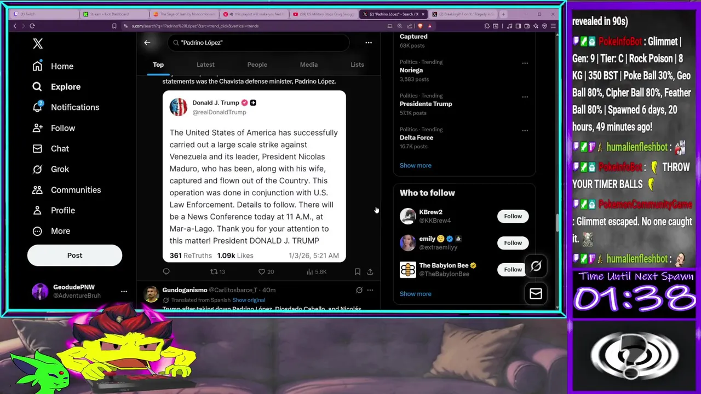Open the Captured trending topic
This screenshot has height=394, width=701.
tap(413, 37)
